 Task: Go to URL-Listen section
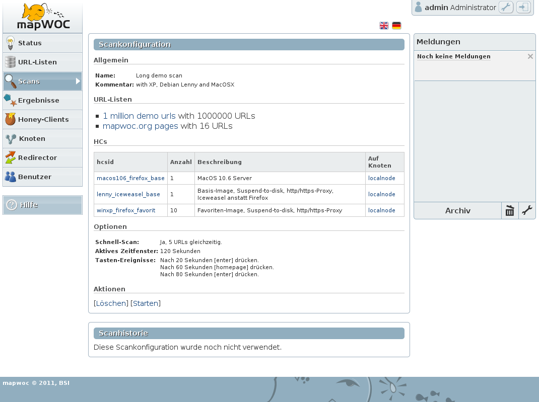coord(43,62)
